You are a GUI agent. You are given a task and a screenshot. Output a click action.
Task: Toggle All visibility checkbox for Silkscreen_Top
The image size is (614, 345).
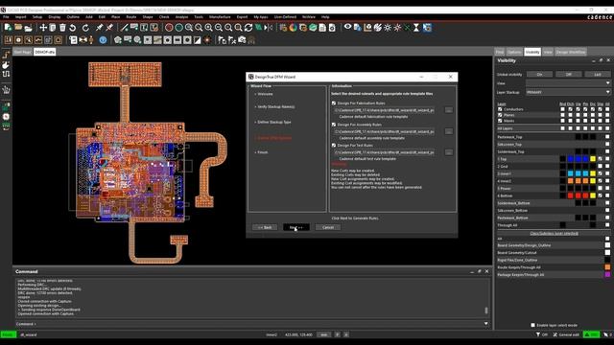pyautogui.click(x=607, y=145)
